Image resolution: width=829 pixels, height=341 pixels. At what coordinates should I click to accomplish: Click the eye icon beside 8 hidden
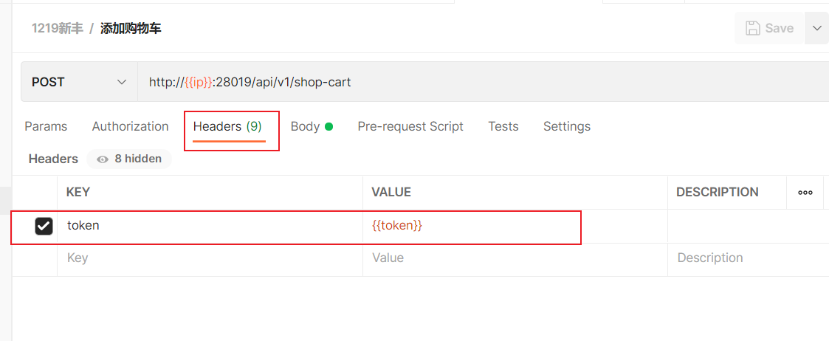(x=103, y=159)
